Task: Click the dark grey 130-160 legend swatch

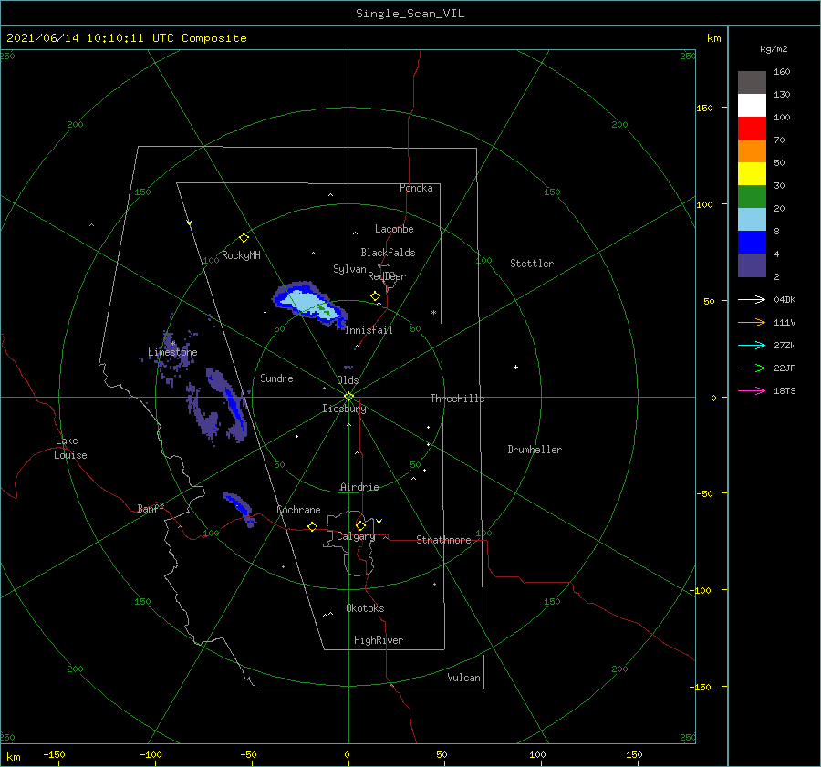Action: point(752,82)
